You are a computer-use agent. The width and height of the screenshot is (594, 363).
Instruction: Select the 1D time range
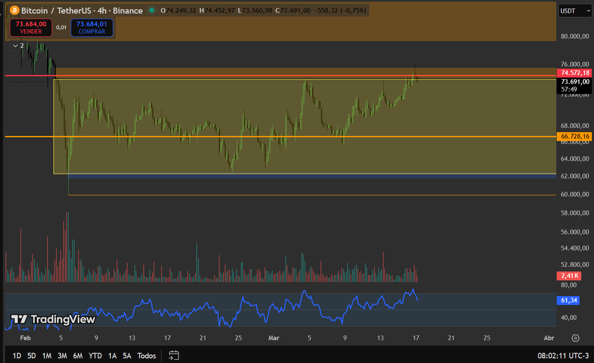pos(17,356)
